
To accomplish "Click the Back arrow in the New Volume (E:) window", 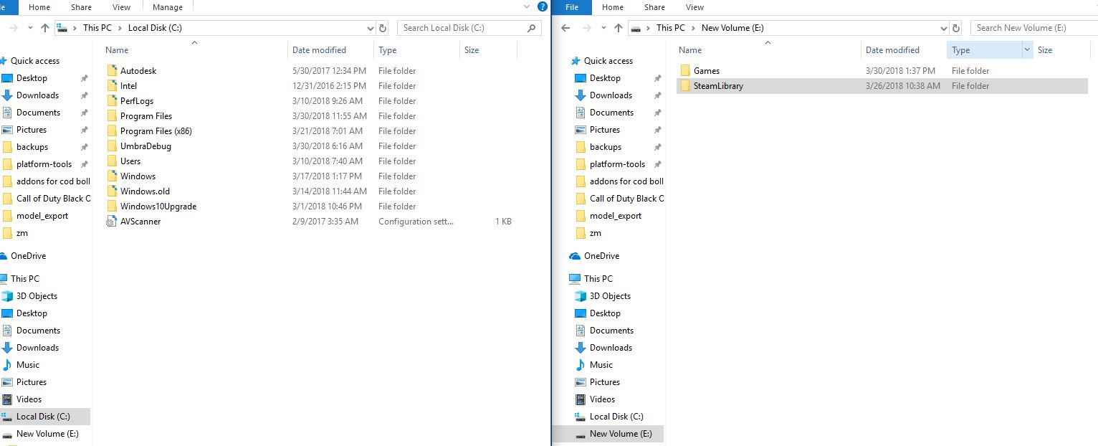I will coord(565,28).
